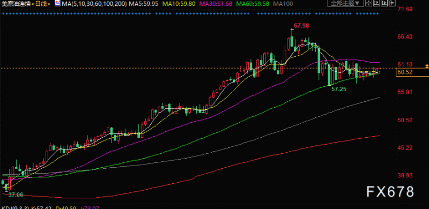The image size is (429, 209).
Task: Click the 57.25 low point marker
Action: pos(339,89)
